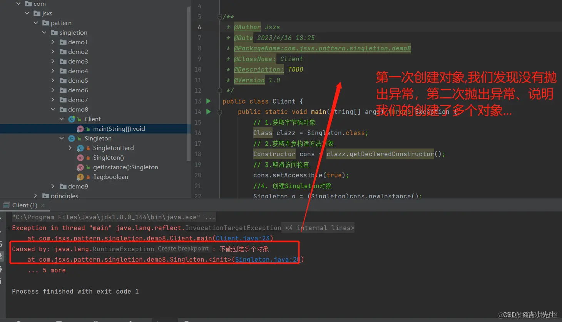Collapse the jsxs package node

27,13
